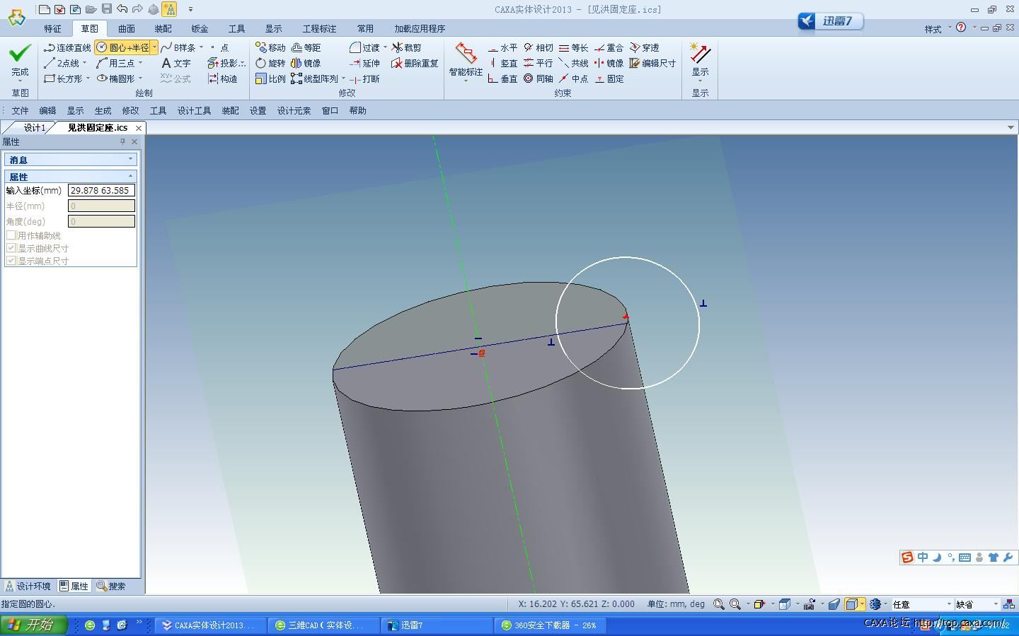The height and width of the screenshot is (636, 1019).
Task: Toggle the 'Show endpoint dimensions' checkbox
Action: pos(11,261)
